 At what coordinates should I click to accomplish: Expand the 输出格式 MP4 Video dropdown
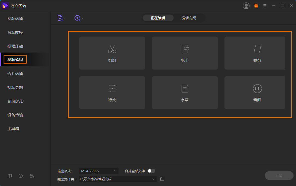click(98, 171)
